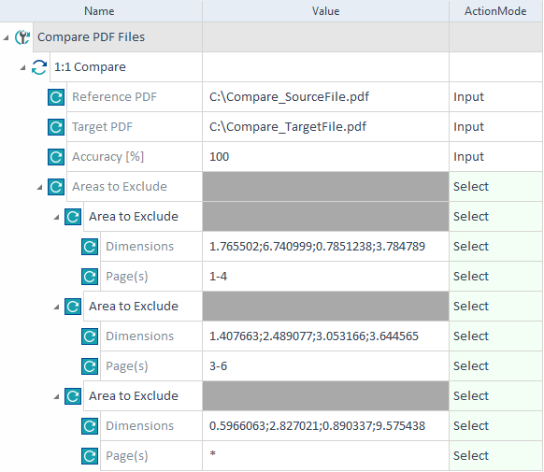544x472 pixels.
Task: Click the icon beside Accuracy [%]
Action: click(56, 157)
